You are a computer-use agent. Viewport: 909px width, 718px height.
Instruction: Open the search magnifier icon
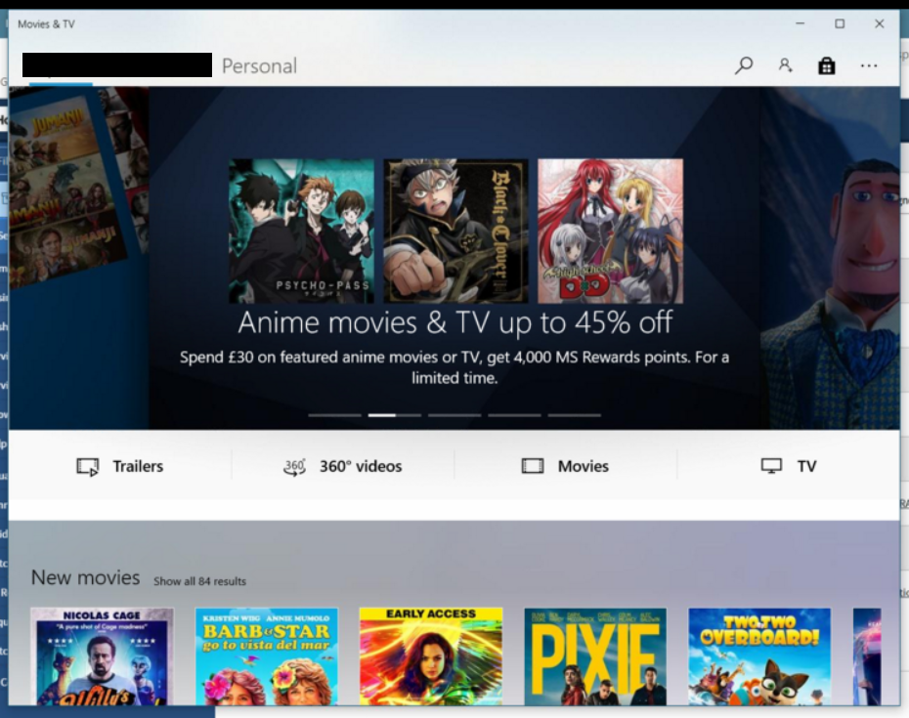tap(744, 65)
